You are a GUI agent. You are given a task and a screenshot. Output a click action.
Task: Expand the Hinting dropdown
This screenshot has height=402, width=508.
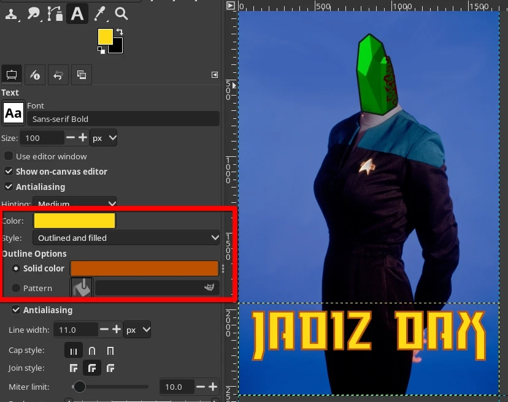click(x=74, y=203)
